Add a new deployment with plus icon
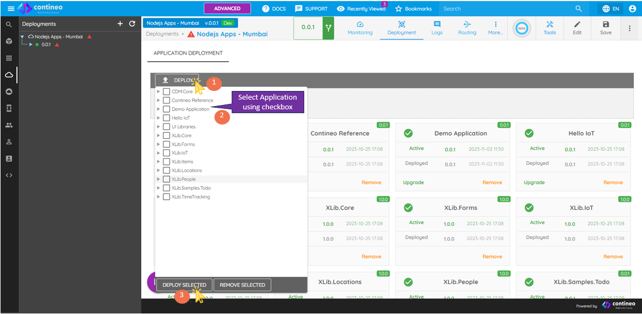 pyautogui.click(x=120, y=24)
